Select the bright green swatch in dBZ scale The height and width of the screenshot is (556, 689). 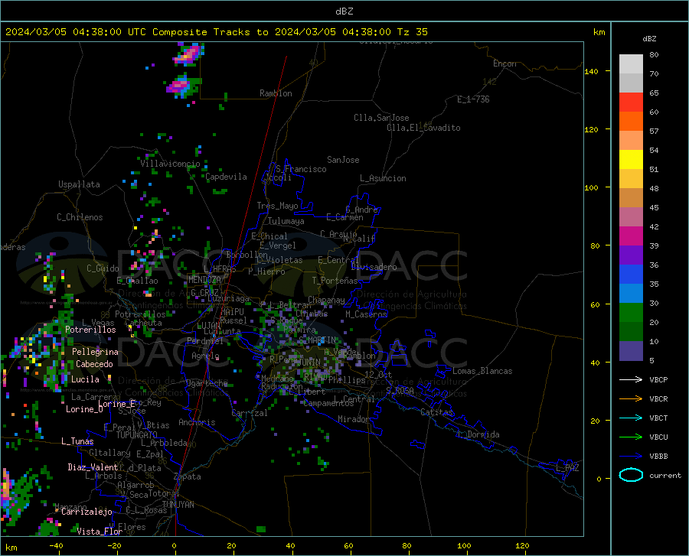coord(631,313)
